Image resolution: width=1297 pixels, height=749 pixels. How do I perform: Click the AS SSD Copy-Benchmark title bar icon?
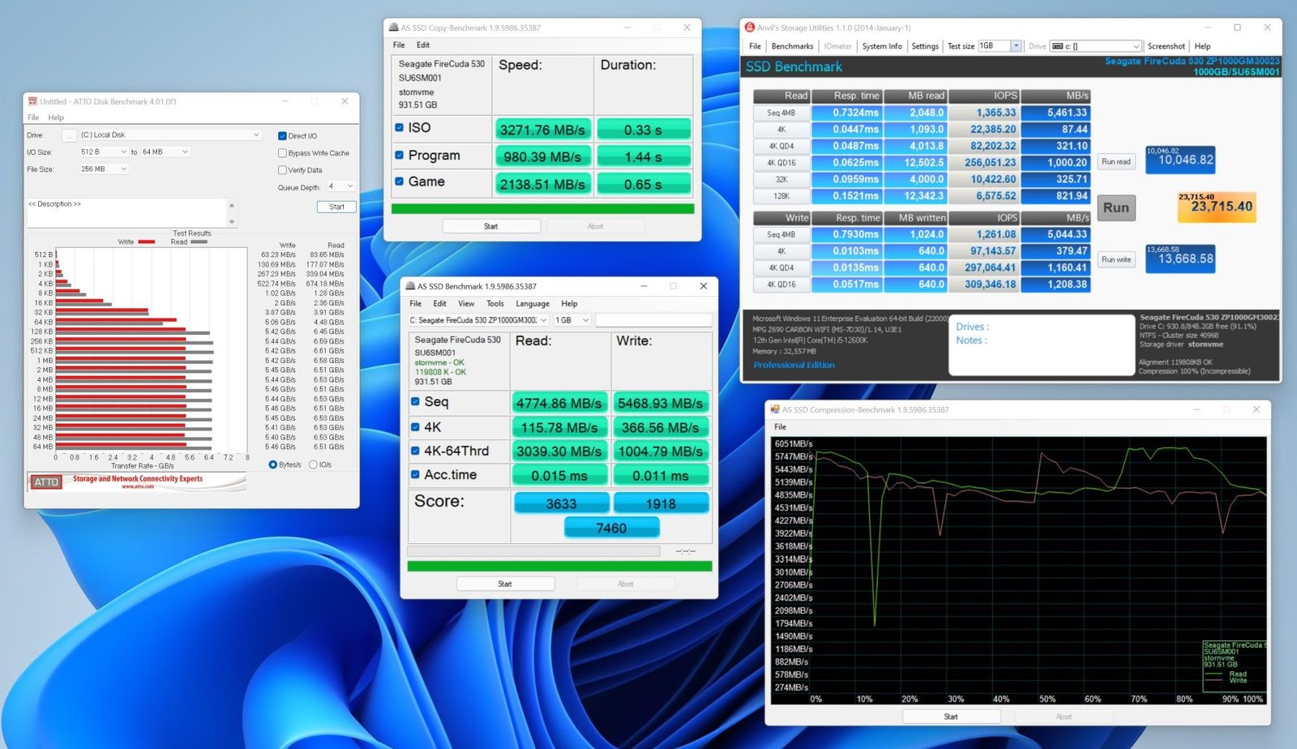(393, 28)
